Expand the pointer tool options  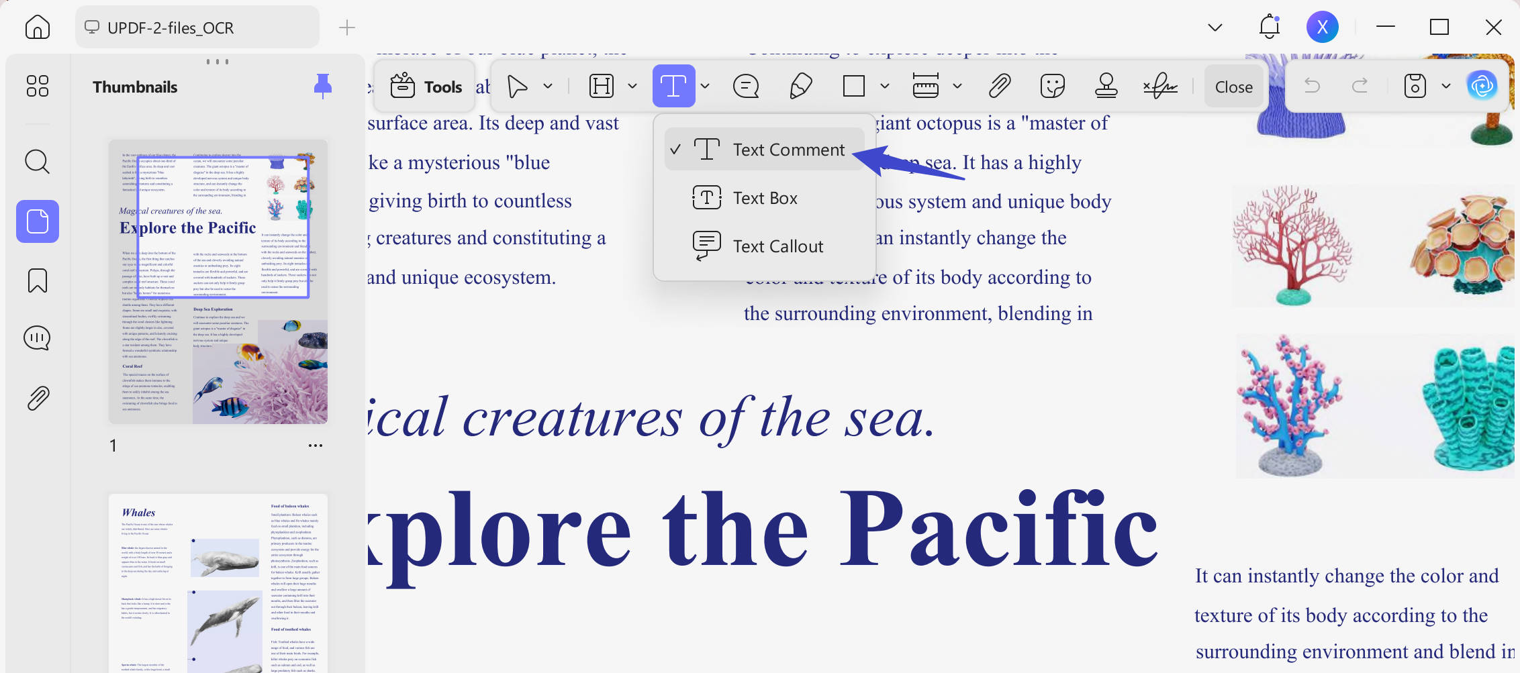pyautogui.click(x=548, y=86)
